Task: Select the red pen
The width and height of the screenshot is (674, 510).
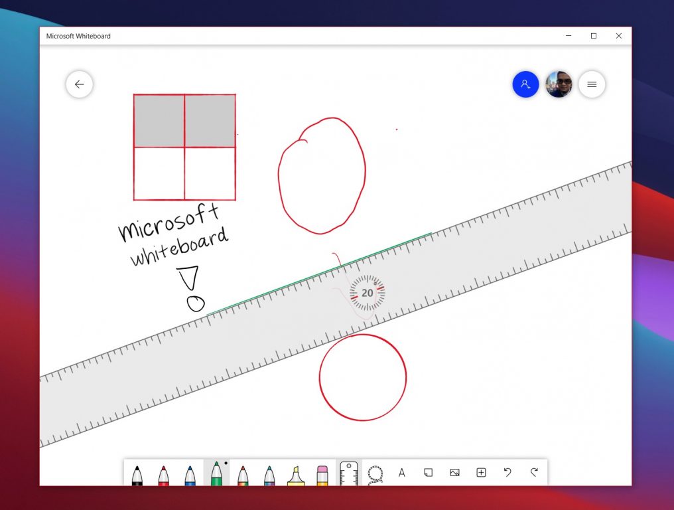Action: point(163,475)
